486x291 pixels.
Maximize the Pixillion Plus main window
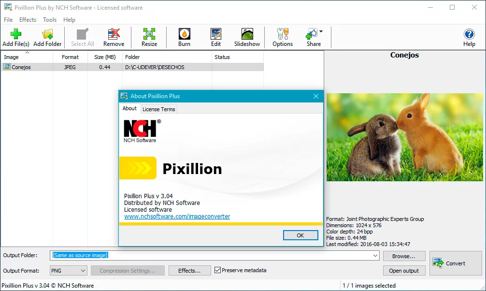(x=452, y=7)
